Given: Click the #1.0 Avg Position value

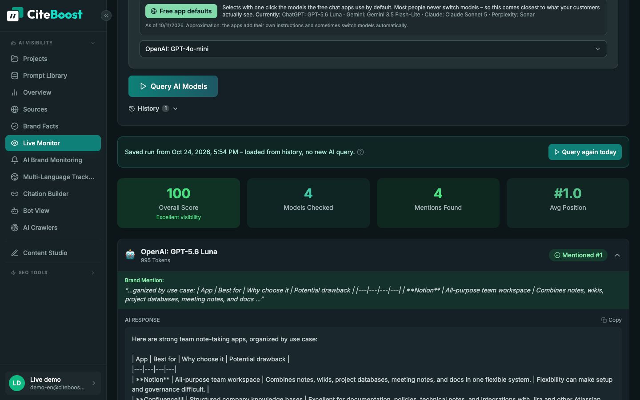Looking at the screenshot, I should (568, 193).
